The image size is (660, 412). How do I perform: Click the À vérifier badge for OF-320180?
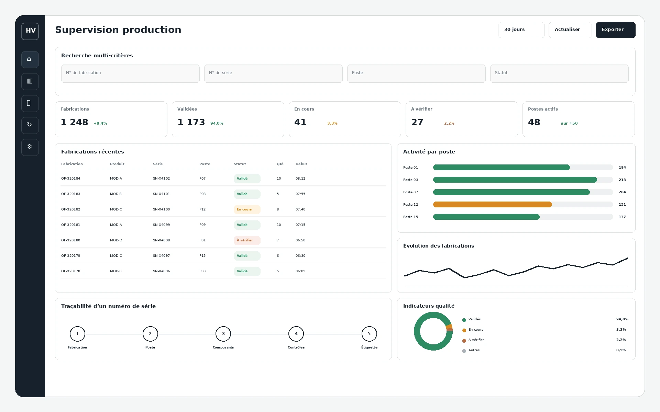247,240
